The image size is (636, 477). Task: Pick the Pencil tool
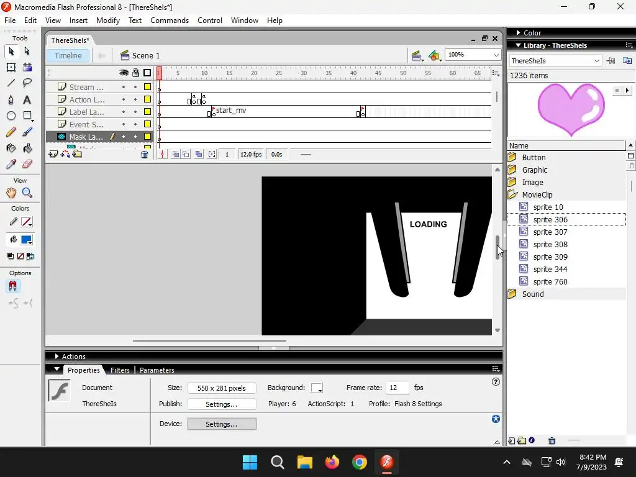point(11,132)
